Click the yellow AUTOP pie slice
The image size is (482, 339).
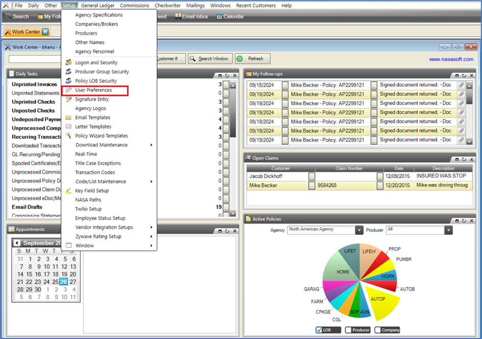(x=380, y=302)
